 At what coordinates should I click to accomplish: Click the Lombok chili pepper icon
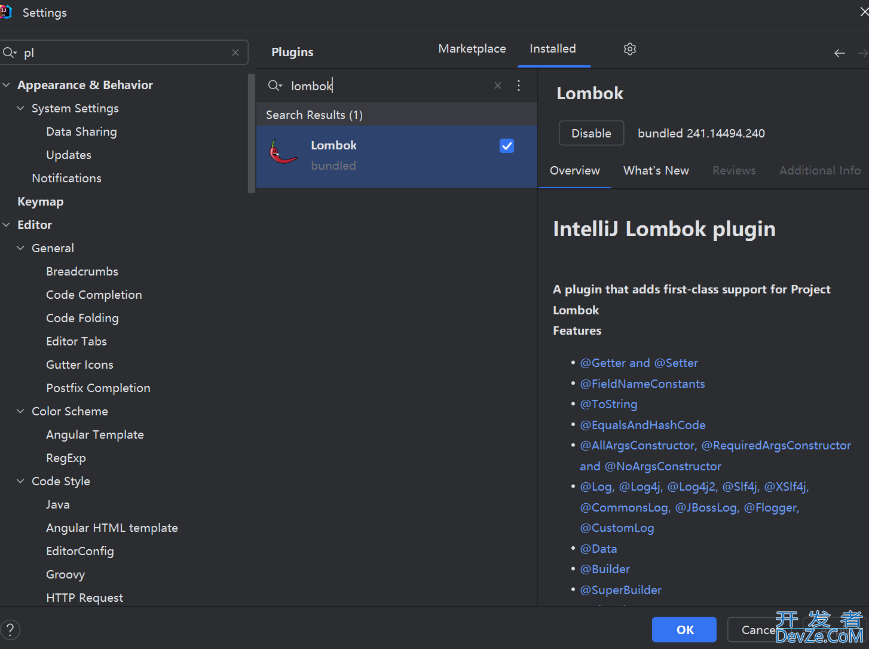pyautogui.click(x=283, y=152)
